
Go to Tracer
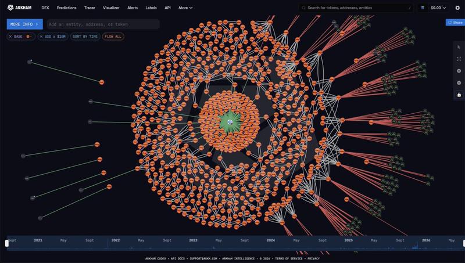pos(90,8)
